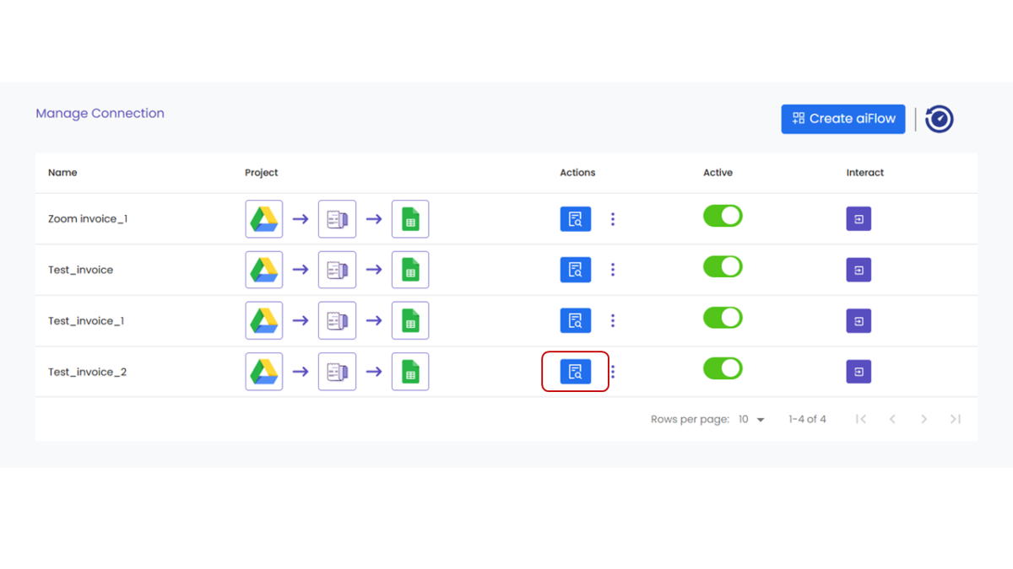
Task: Click the circular refresh history icon
Action: [x=940, y=119]
